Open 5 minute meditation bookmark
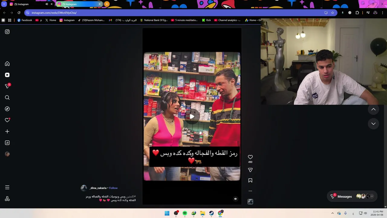Image resolution: width=387 pixels, height=218 pixels. [x=184, y=20]
